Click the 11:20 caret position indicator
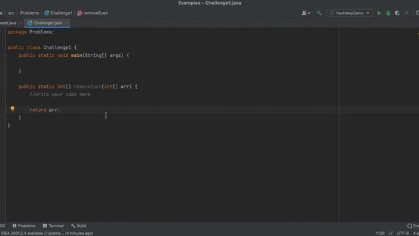This screenshot has width=419, height=236. pos(380,233)
